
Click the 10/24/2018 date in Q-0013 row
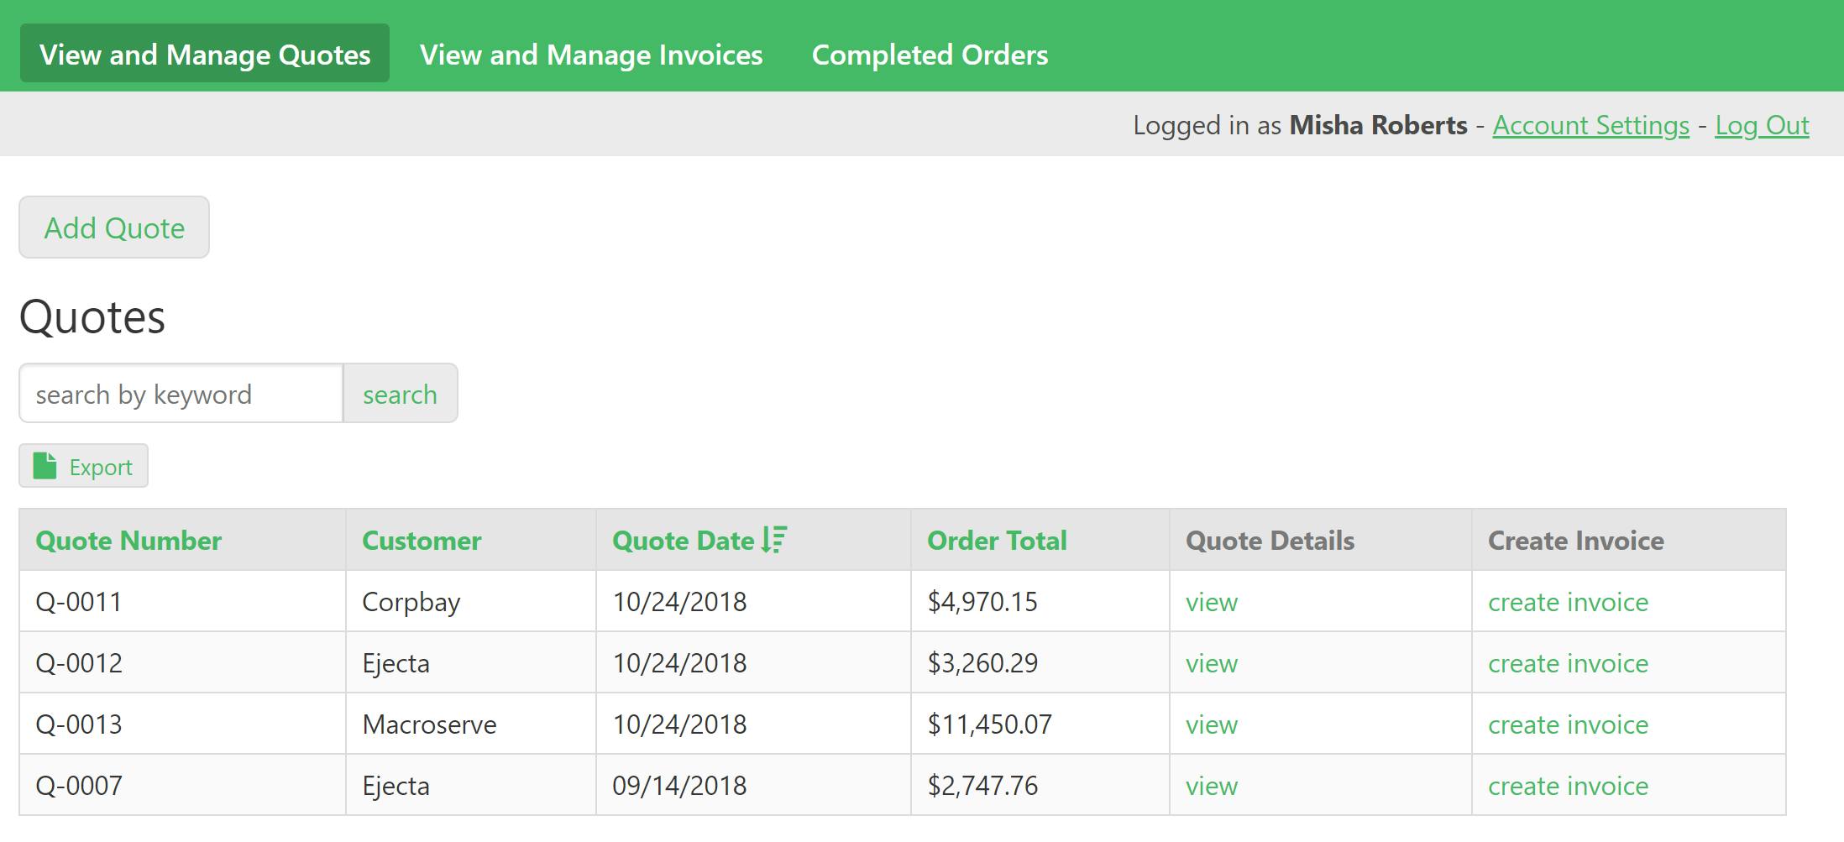(679, 724)
